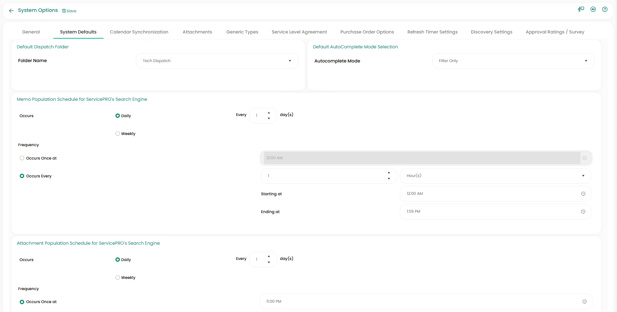This screenshot has width=617, height=312.
Task: Go back using the arrow beside System Options
Action: [11, 11]
